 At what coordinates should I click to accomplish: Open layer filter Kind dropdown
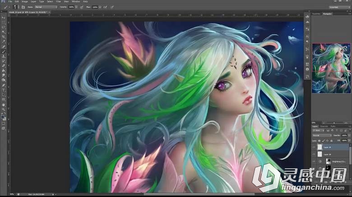(318, 130)
